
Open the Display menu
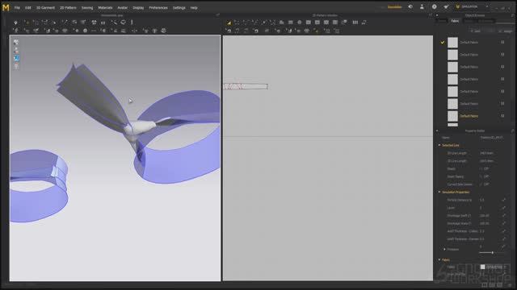(138, 7)
